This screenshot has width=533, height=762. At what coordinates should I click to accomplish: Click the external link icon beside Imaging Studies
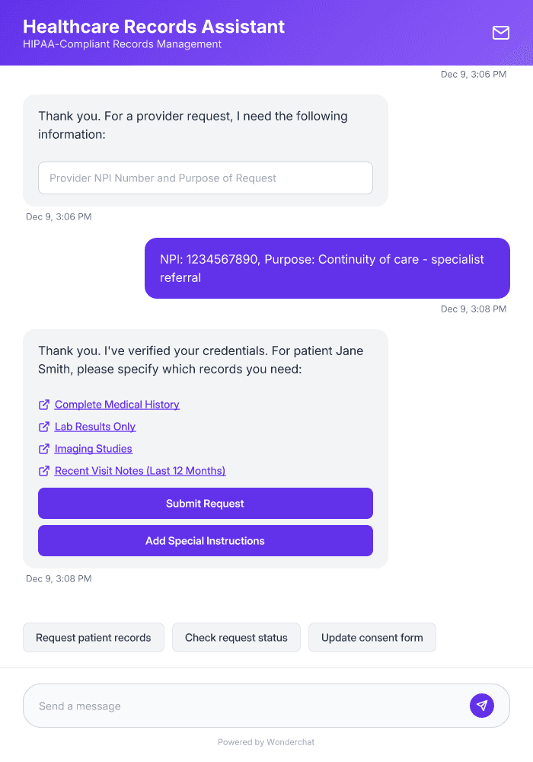43,449
